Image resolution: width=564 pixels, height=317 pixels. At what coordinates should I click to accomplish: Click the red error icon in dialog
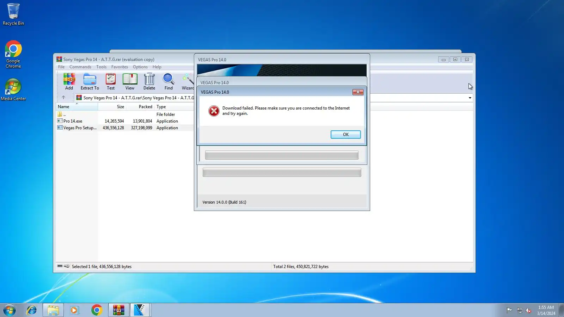click(214, 111)
